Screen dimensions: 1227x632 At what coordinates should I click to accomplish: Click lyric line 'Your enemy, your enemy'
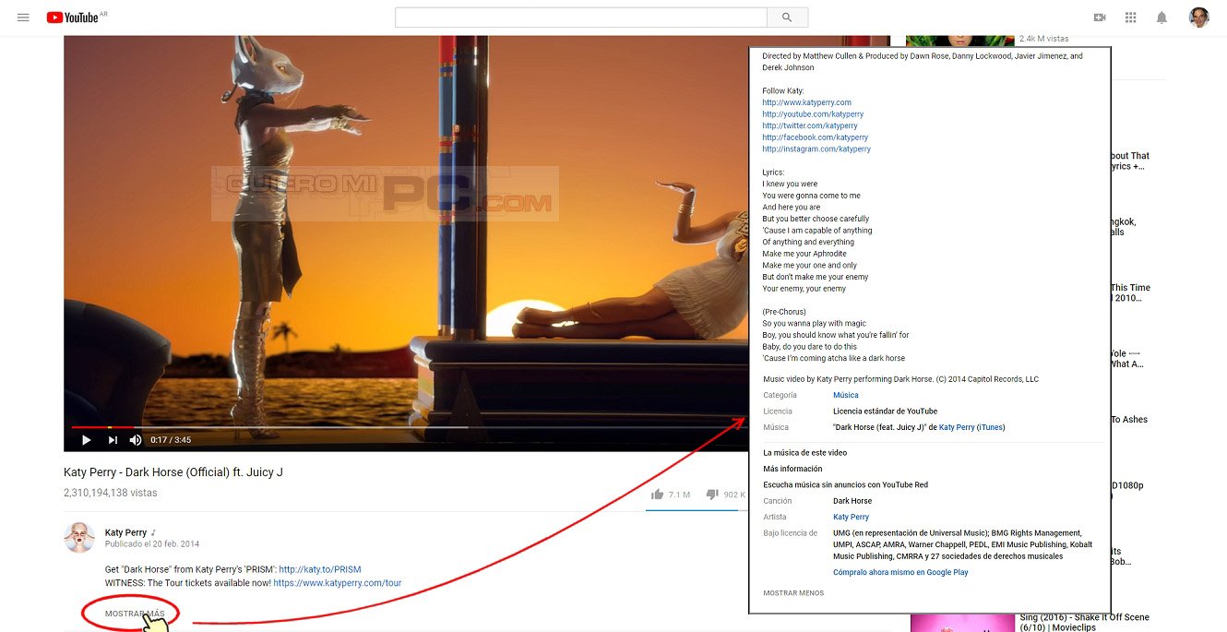click(804, 289)
